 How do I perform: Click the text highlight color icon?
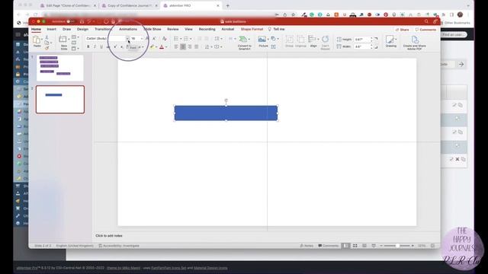(152, 47)
